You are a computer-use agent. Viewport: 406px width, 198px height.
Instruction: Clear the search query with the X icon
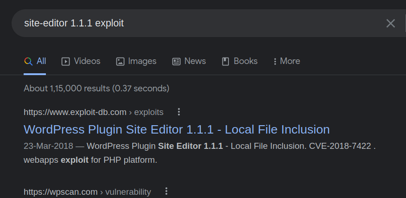point(390,23)
